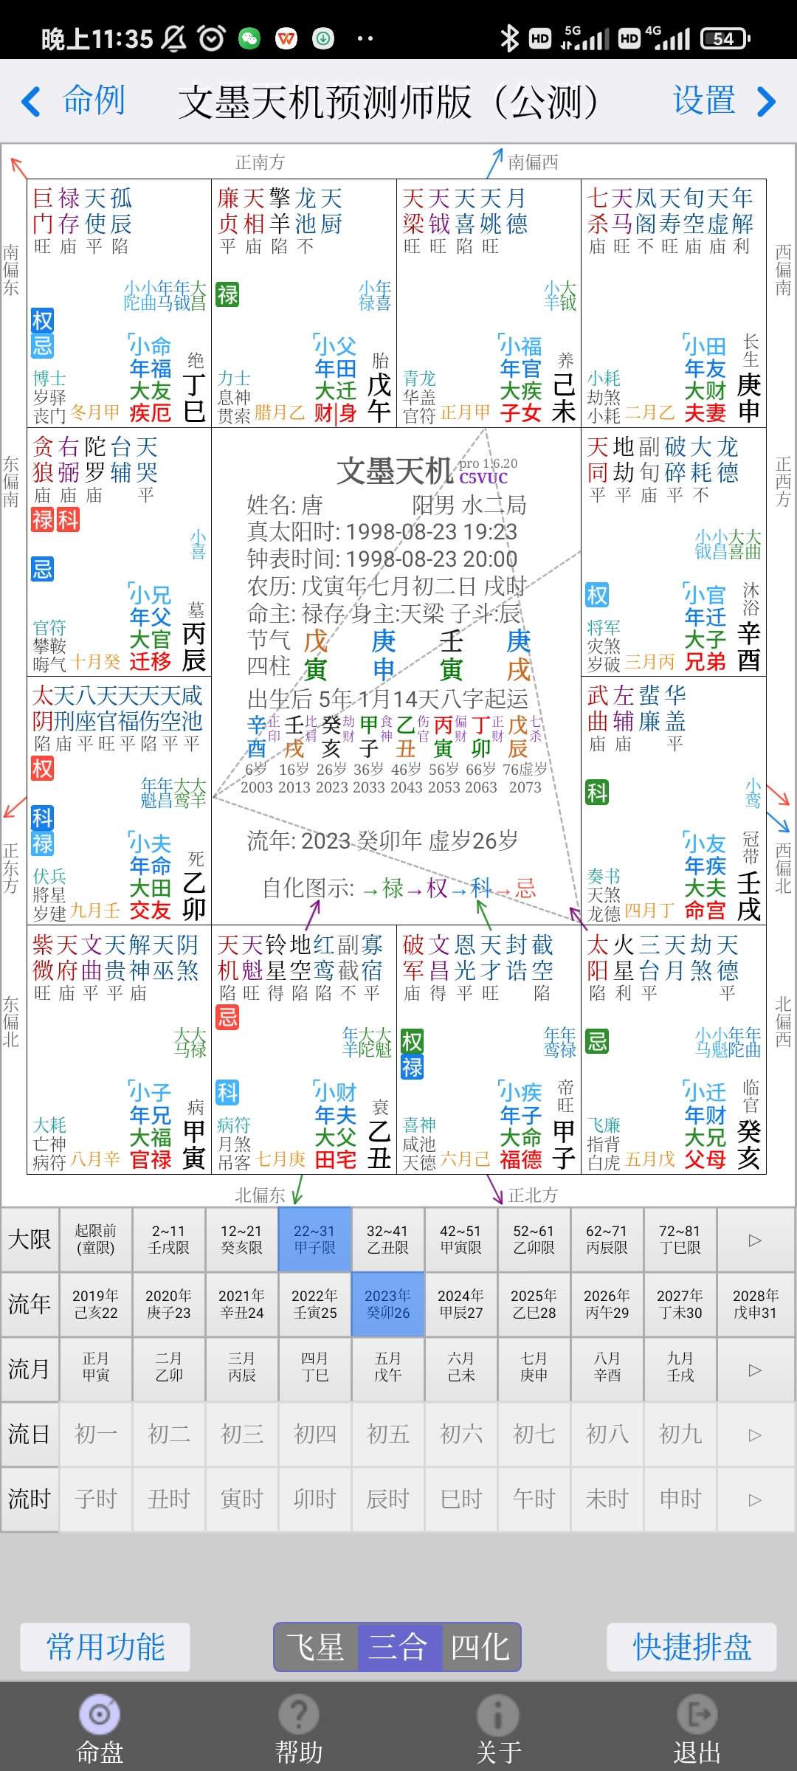Open the 关于 info icon
This screenshot has height=1771, width=797.
coord(498,1714)
